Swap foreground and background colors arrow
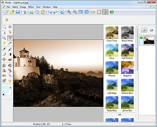 pos(10,88)
